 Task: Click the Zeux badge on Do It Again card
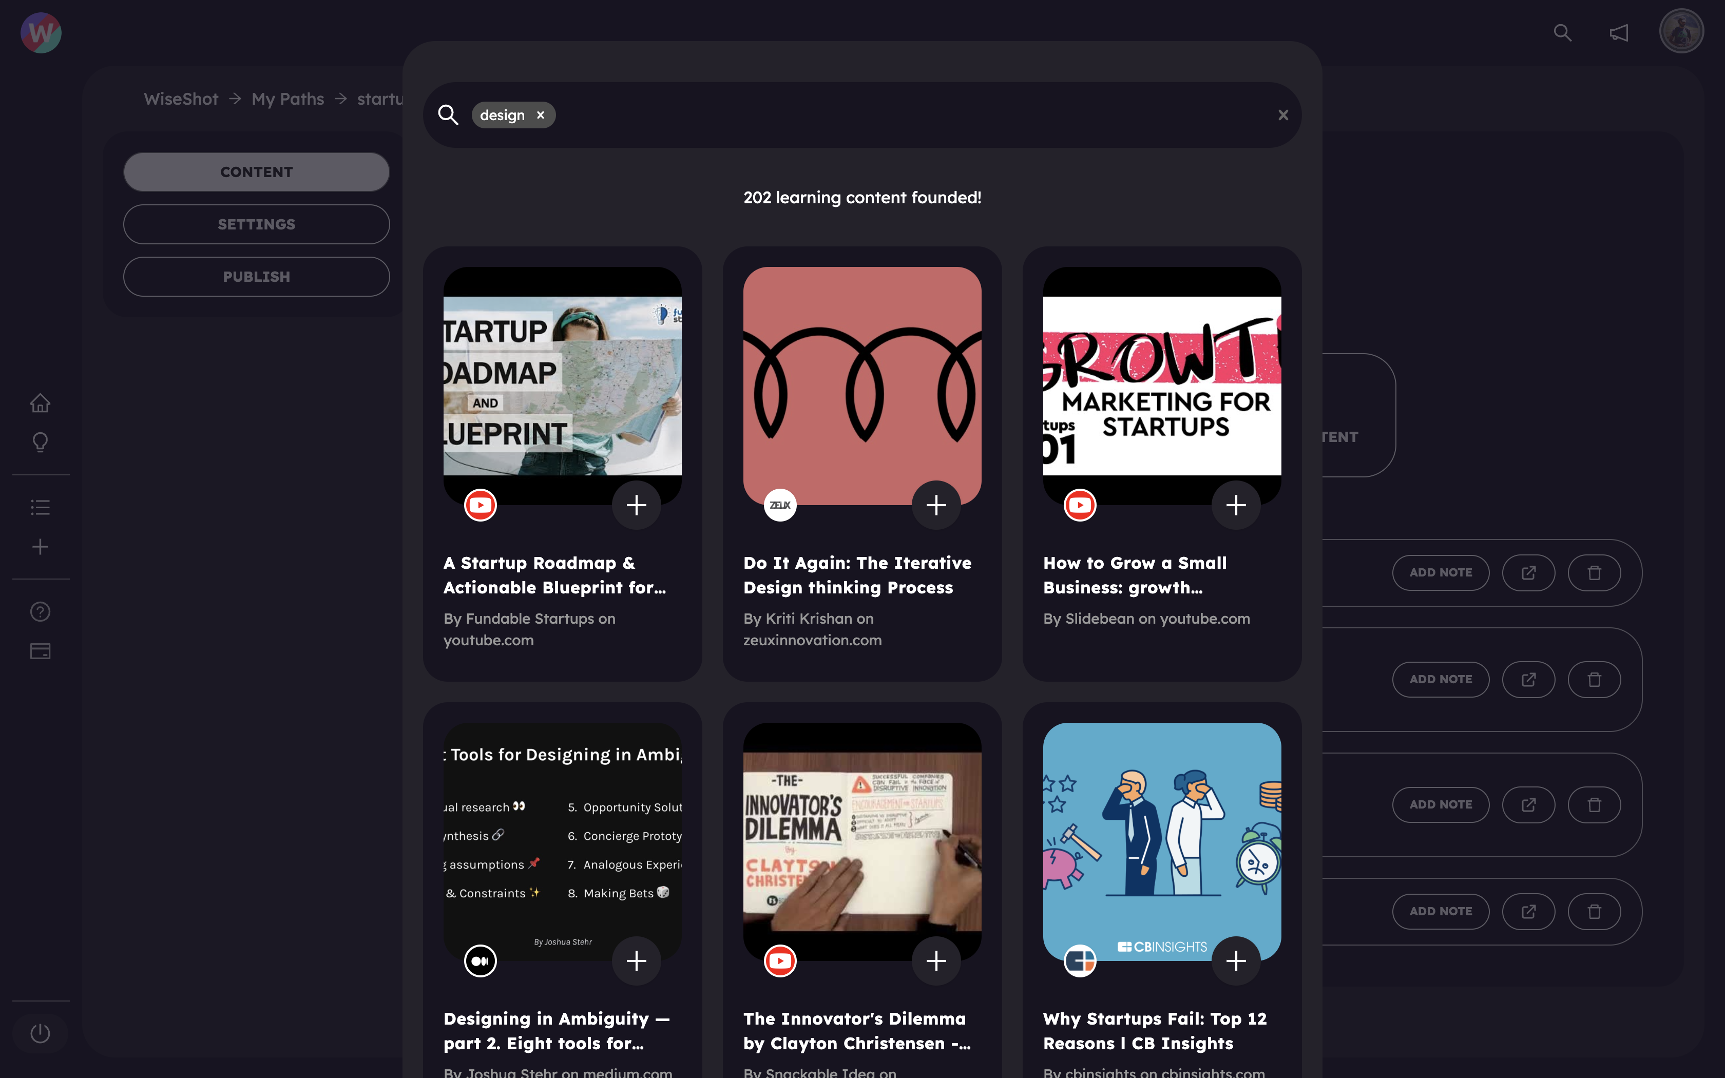pyautogui.click(x=780, y=505)
